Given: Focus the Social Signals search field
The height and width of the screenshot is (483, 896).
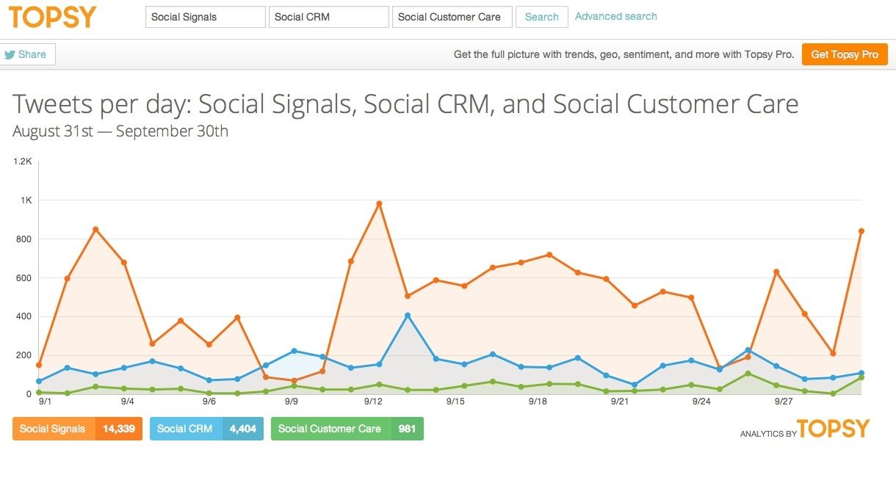Looking at the screenshot, I should [206, 17].
